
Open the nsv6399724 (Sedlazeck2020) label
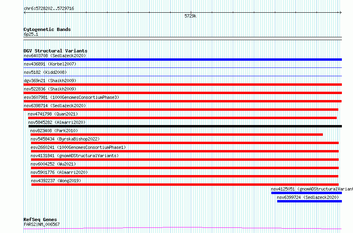tap(308, 197)
